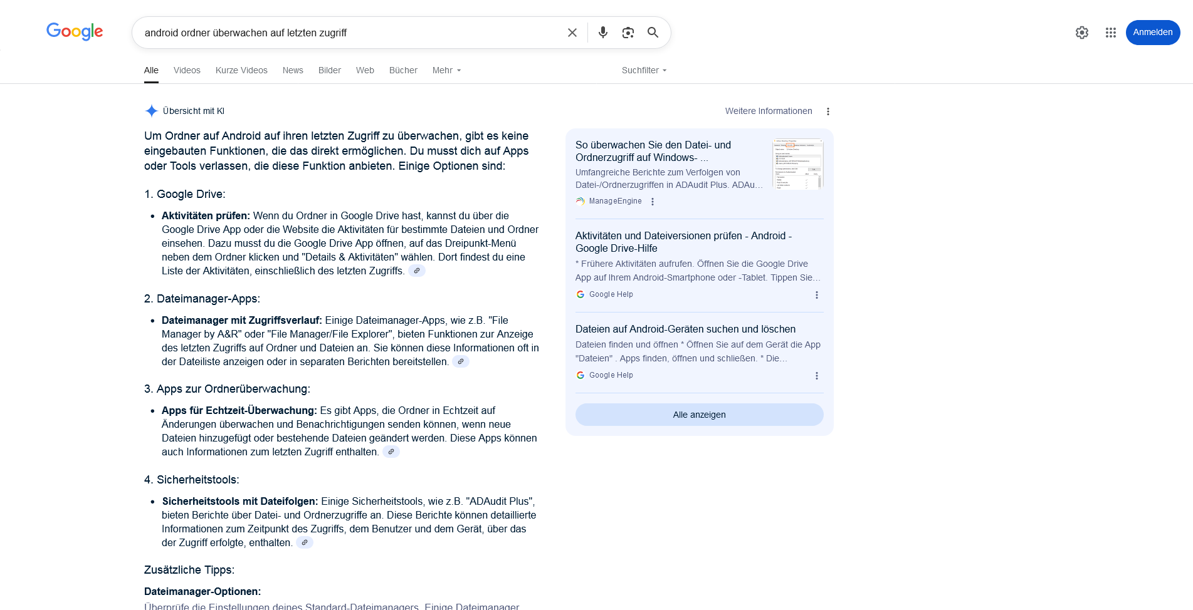This screenshot has height=610, width=1193.
Task: Start voice search with the microphone icon
Action: pyautogui.click(x=602, y=32)
